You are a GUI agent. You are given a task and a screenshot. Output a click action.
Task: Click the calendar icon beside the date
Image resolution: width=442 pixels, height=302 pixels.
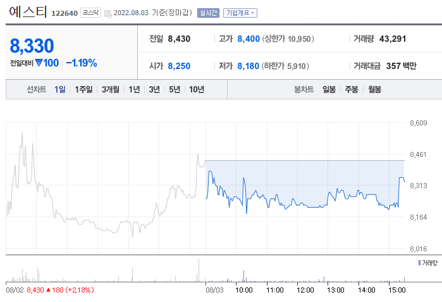[x=107, y=13]
